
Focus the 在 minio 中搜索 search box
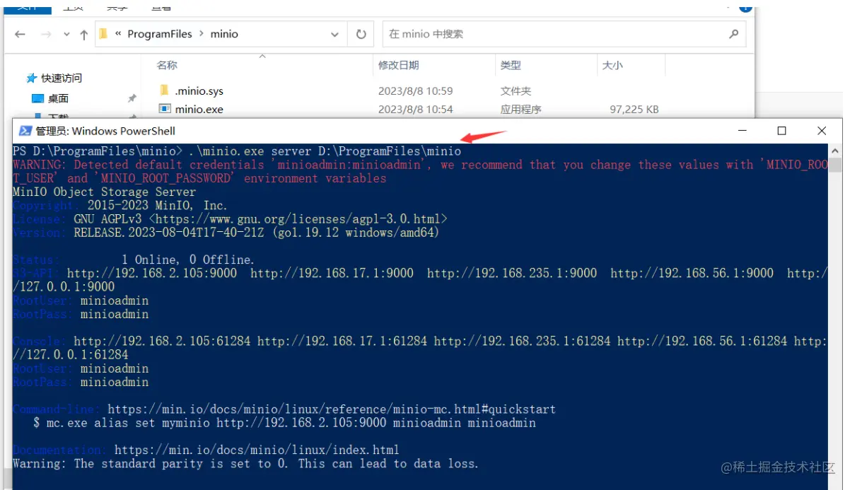pyautogui.click(x=564, y=34)
